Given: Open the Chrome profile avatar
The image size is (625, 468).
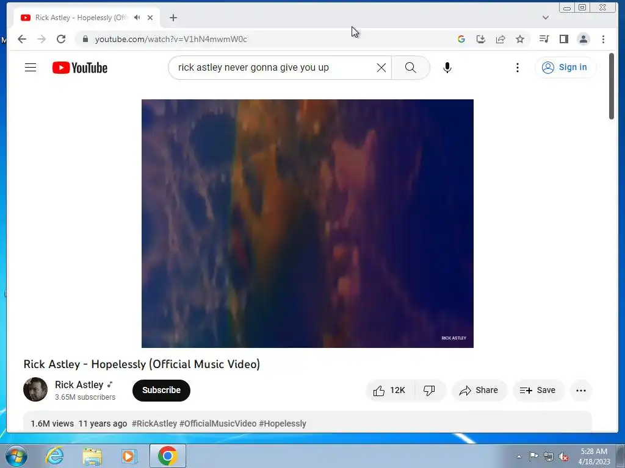Looking at the screenshot, I should [583, 39].
